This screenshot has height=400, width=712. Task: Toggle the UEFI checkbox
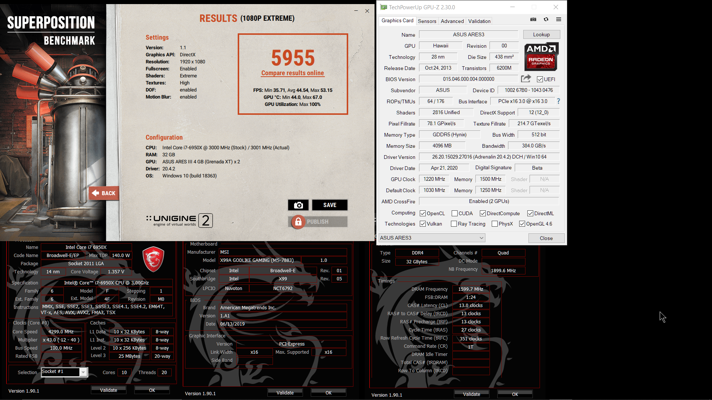pyautogui.click(x=540, y=79)
